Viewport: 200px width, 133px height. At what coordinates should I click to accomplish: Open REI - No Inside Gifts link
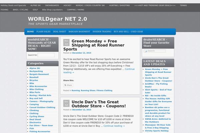point(155,95)
